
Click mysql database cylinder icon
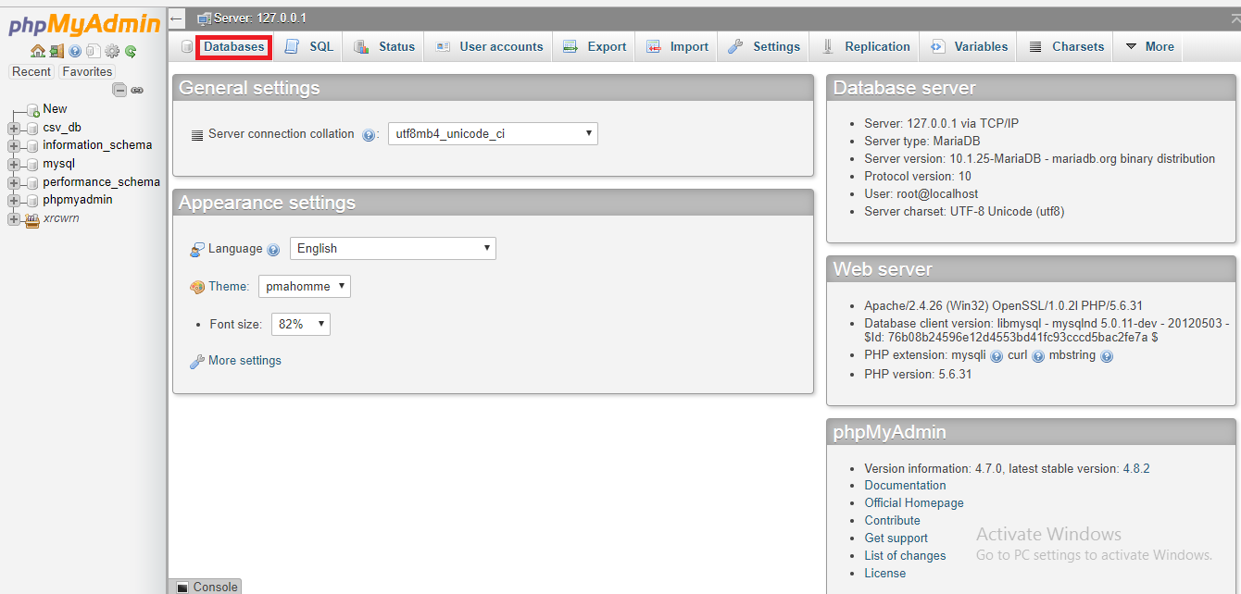tap(31, 164)
